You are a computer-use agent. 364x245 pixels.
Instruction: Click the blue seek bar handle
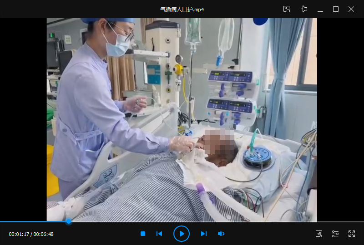(69, 221)
